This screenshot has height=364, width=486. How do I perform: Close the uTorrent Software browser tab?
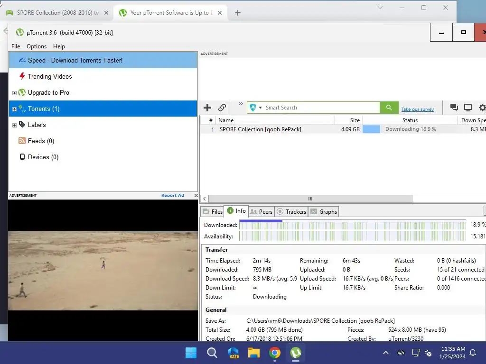(219, 13)
